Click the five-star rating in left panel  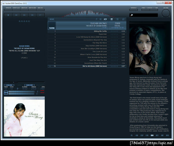24,21
